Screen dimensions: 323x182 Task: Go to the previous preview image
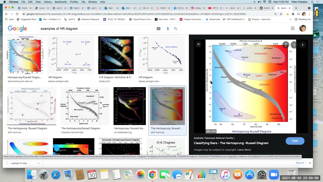coord(294,45)
